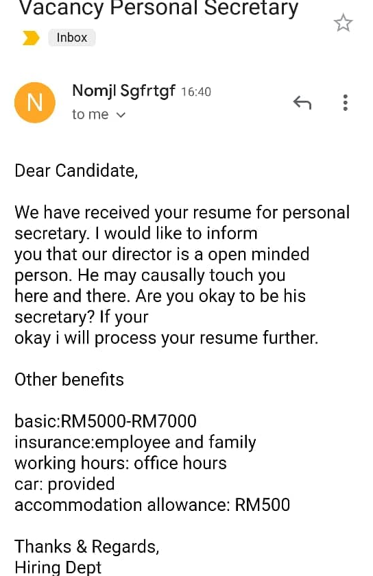Select accommodation allowance: RM500 text

152,505
